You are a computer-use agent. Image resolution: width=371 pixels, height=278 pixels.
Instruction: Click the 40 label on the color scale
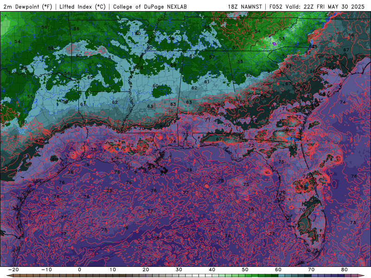[212, 270]
